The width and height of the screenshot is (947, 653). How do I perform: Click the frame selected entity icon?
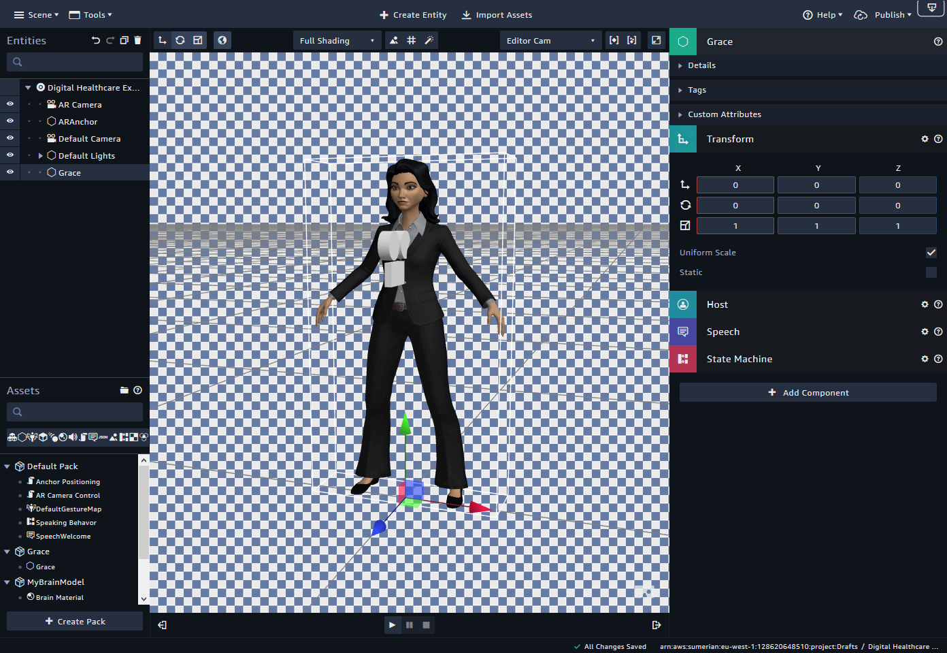point(614,40)
